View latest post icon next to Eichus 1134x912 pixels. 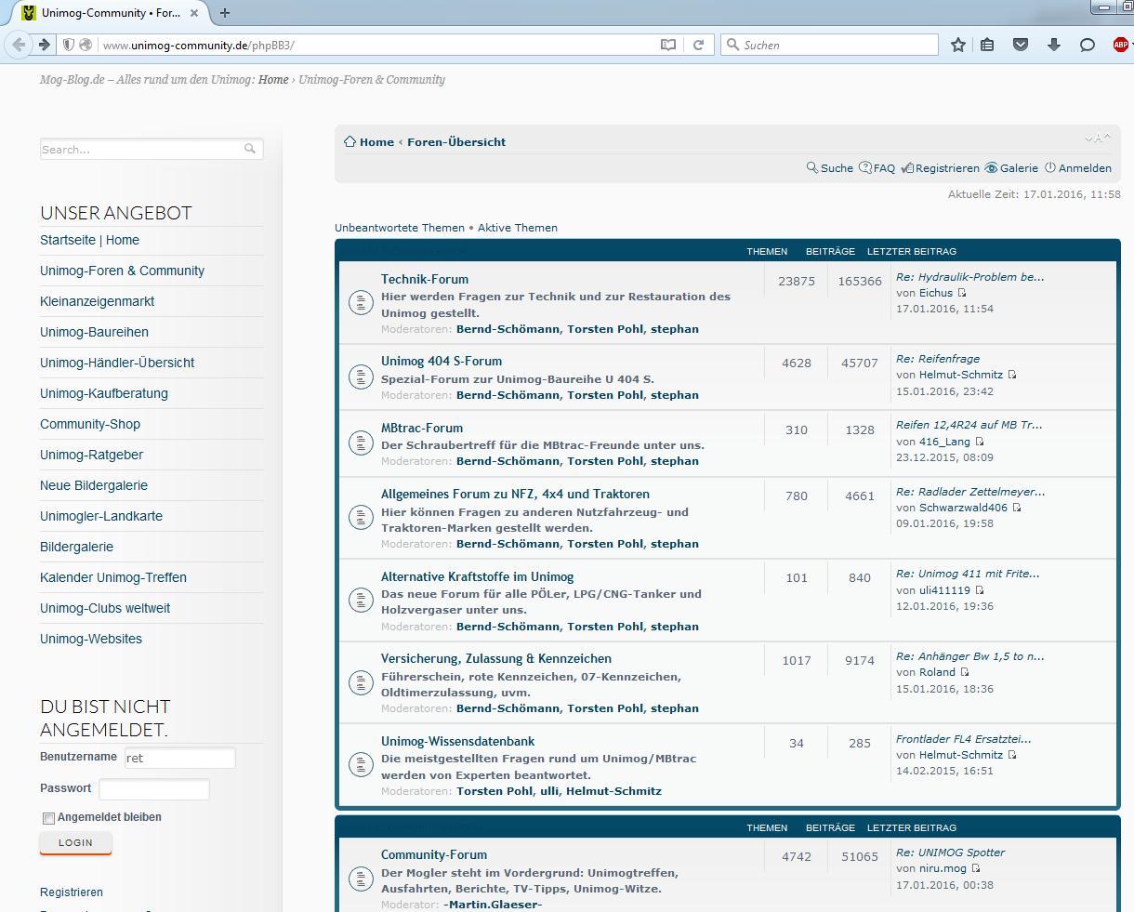tap(962, 293)
